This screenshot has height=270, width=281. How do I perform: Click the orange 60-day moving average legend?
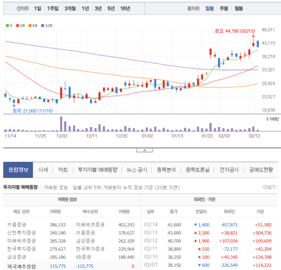pos(33,26)
